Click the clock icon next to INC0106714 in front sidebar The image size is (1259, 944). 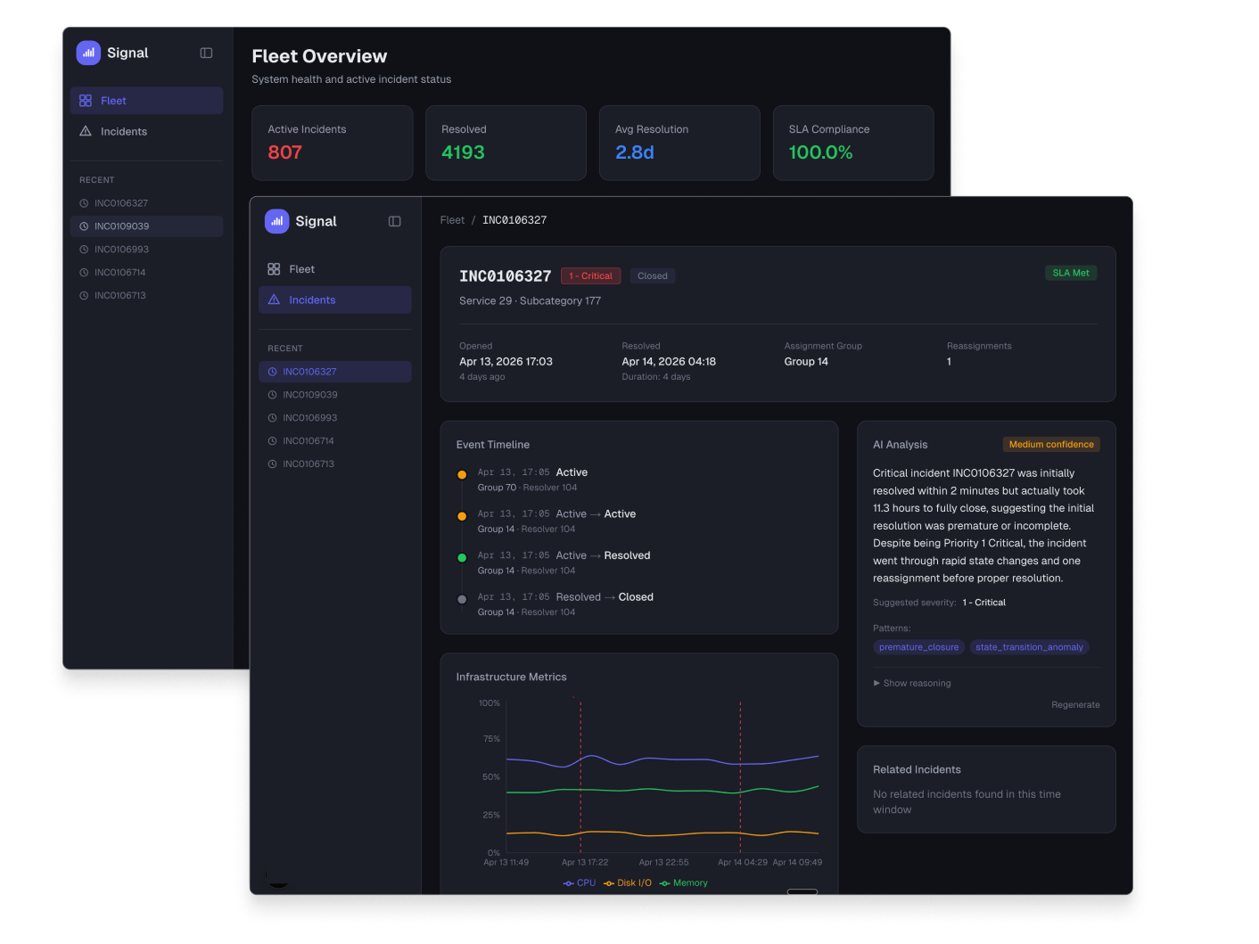(273, 441)
